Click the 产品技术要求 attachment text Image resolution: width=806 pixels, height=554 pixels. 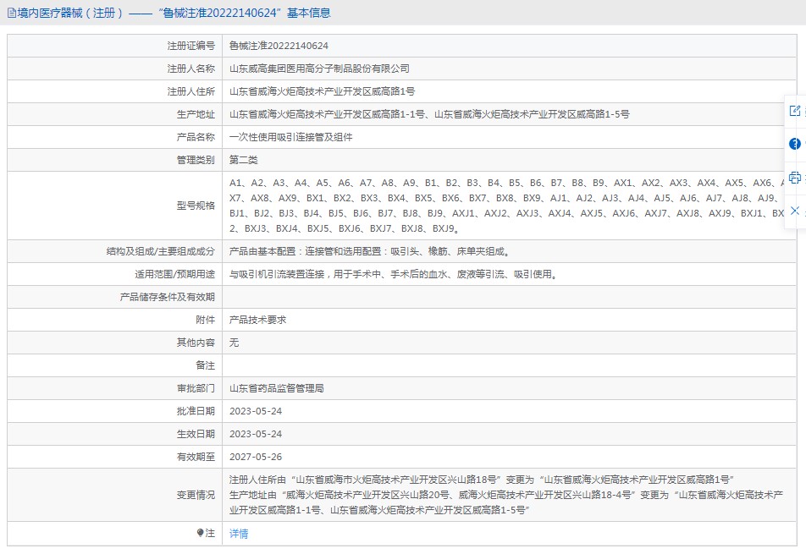tap(257, 320)
